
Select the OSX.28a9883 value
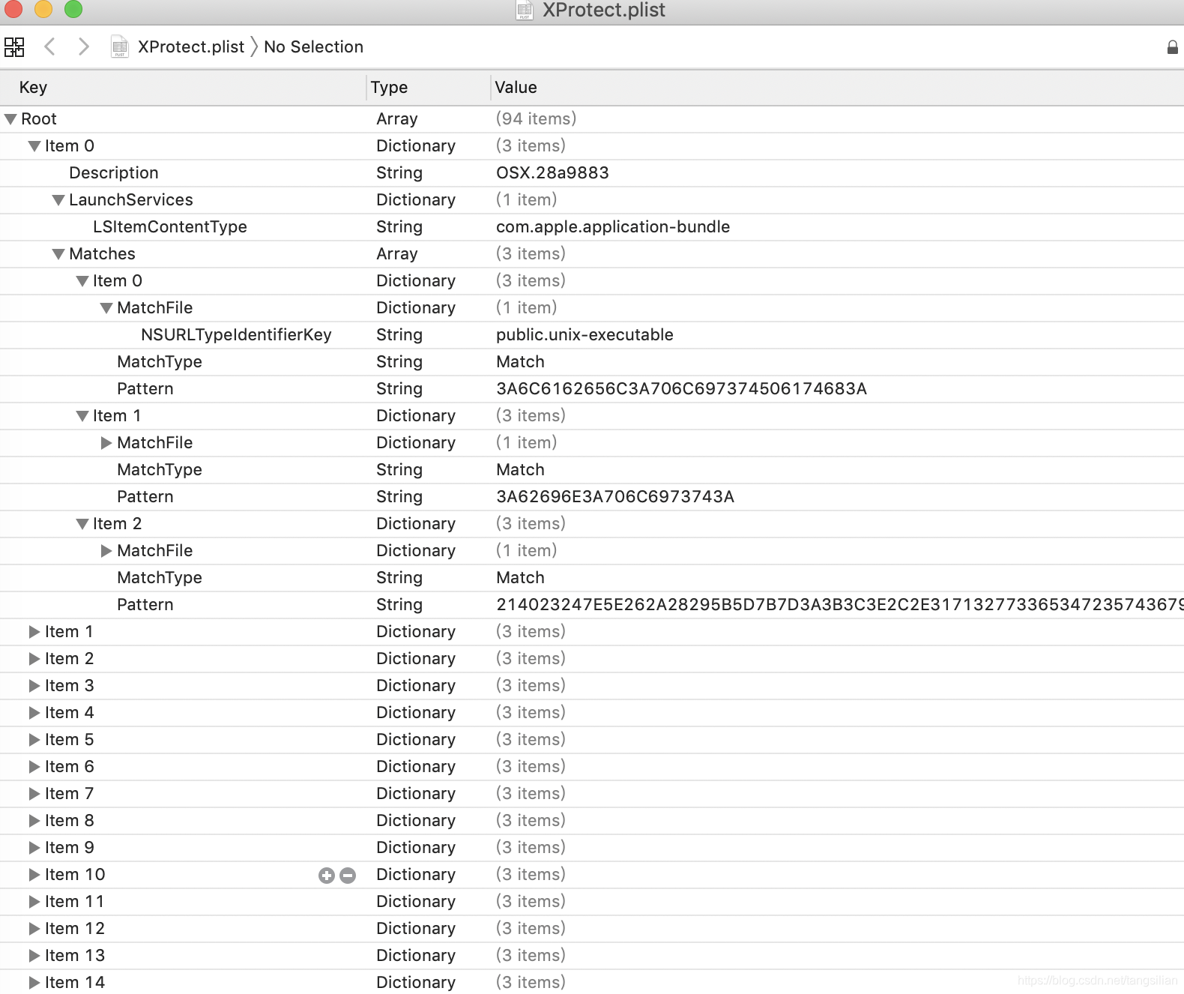click(552, 173)
